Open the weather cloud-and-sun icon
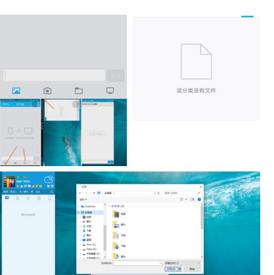Screen dimensions: 274x275 (49, 179)
